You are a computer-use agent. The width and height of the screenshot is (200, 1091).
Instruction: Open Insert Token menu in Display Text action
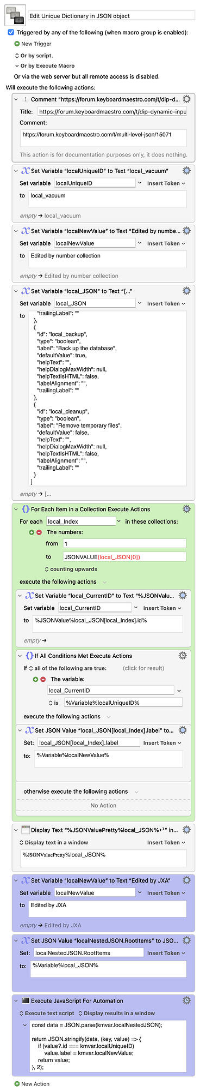(166, 842)
